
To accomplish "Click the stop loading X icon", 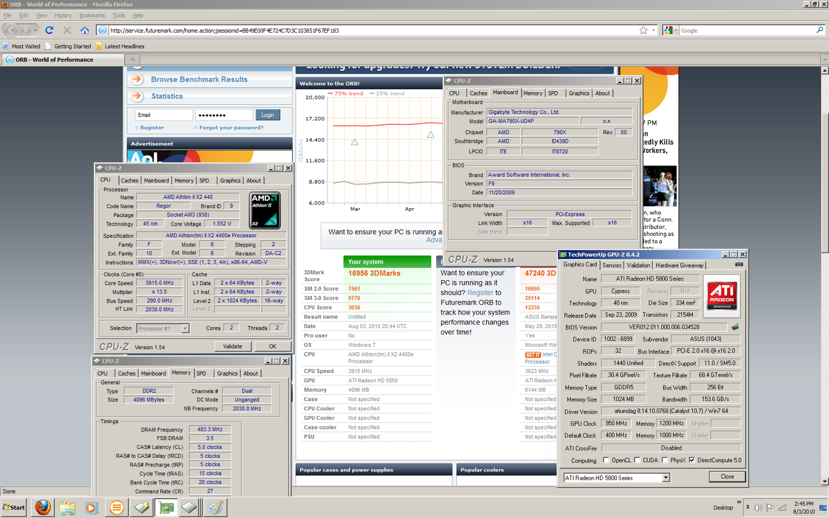I will [67, 30].
